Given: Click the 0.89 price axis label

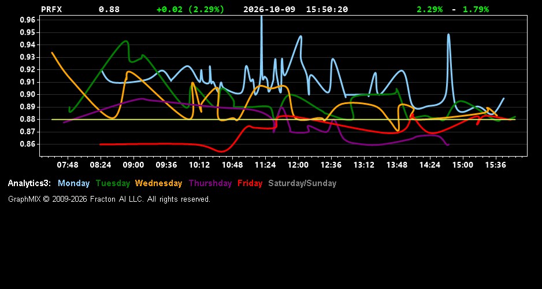Looking at the screenshot, I should point(28,107).
